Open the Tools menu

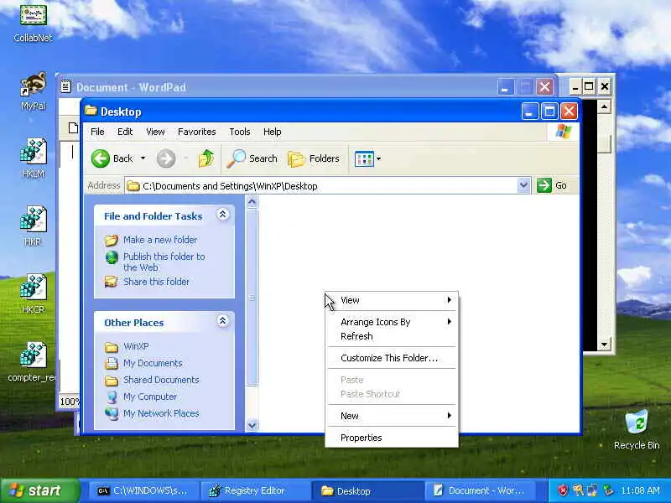pos(240,132)
